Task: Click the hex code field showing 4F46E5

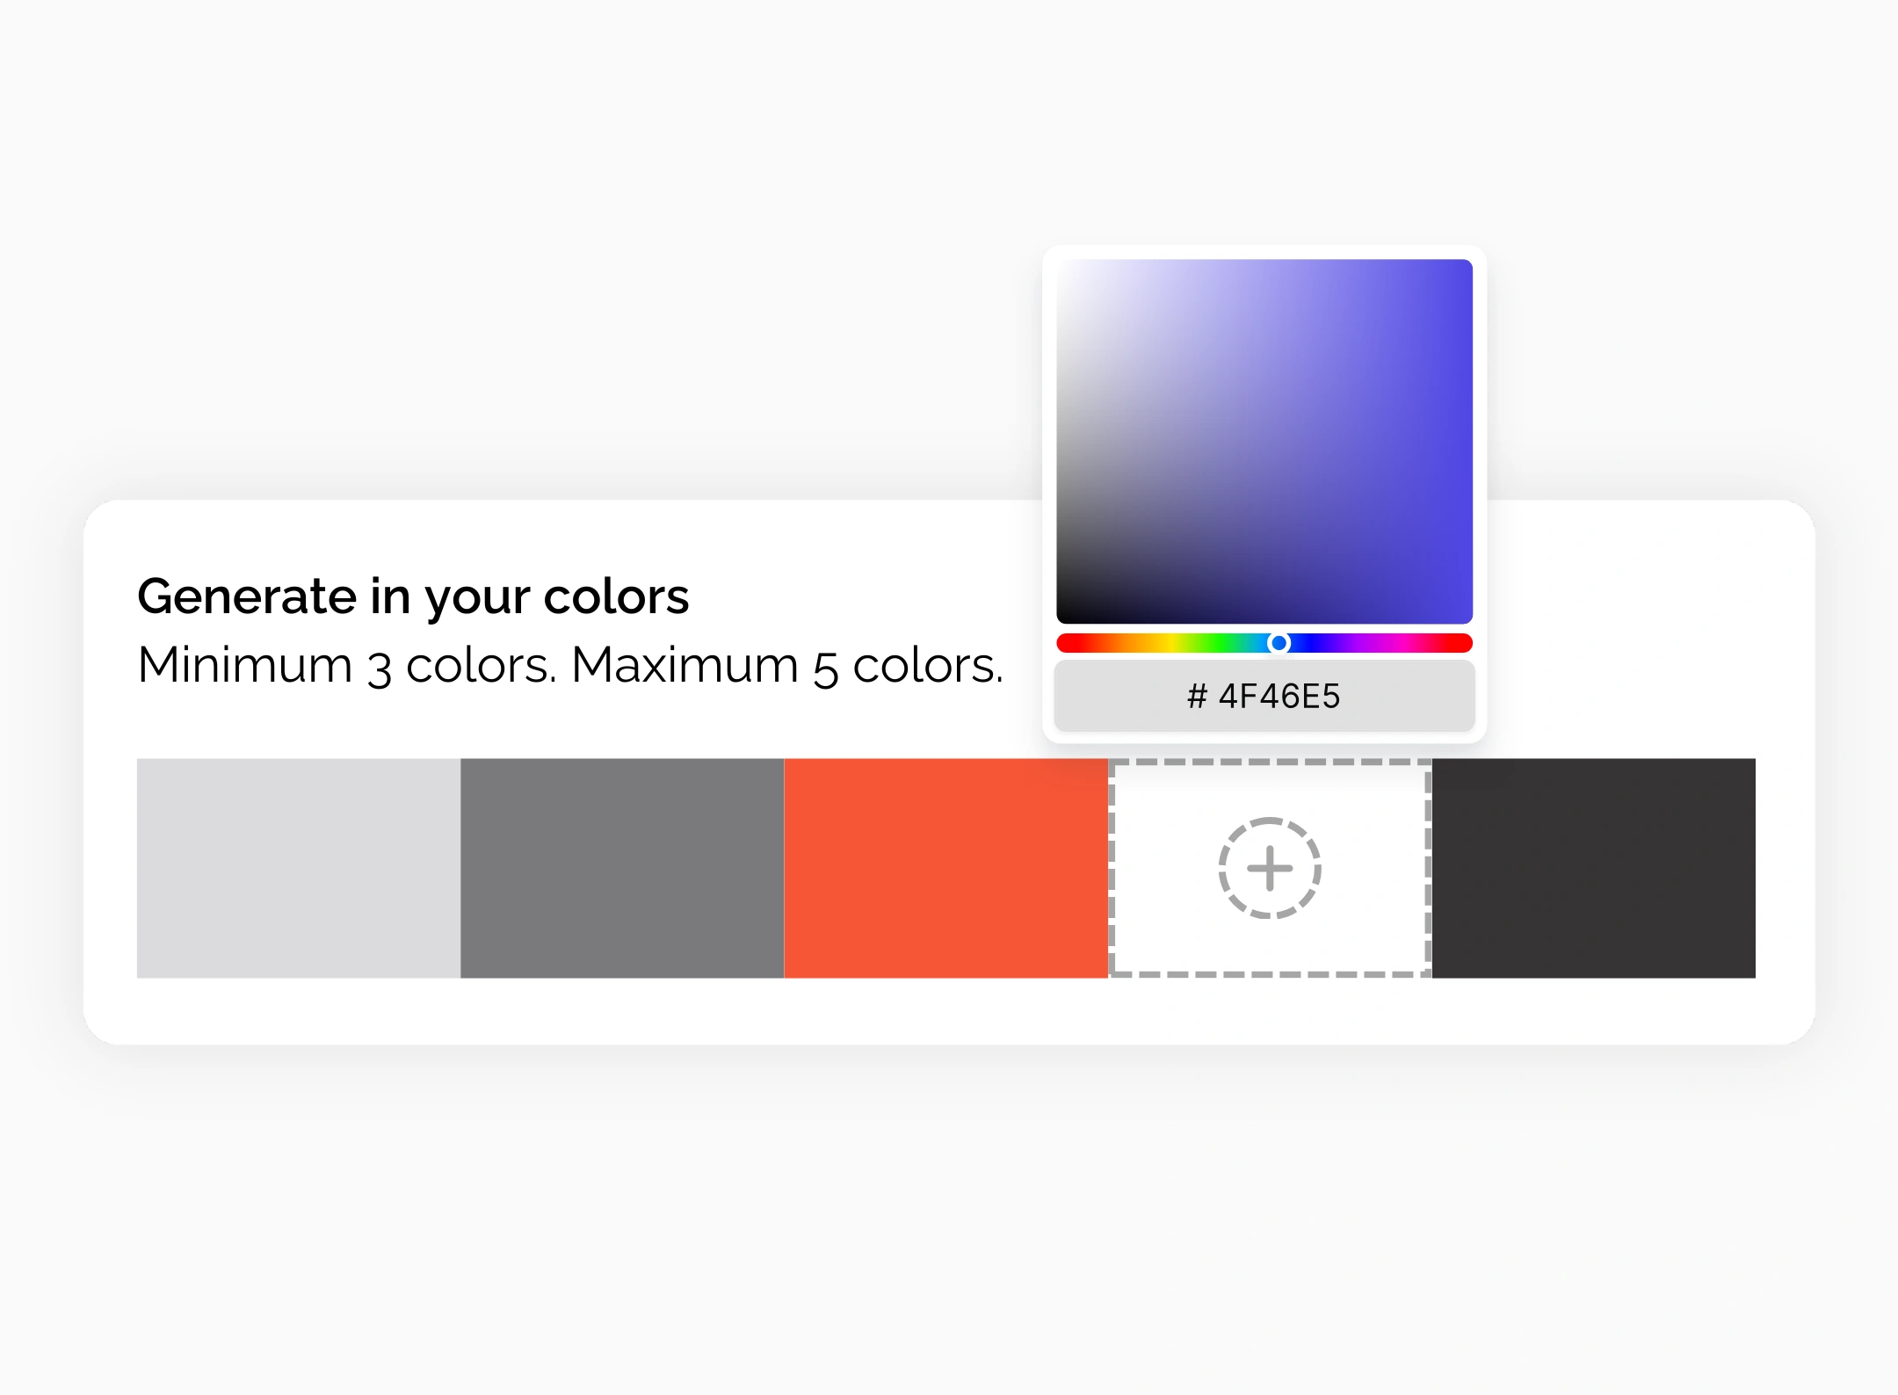Action: pyautogui.click(x=1264, y=697)
